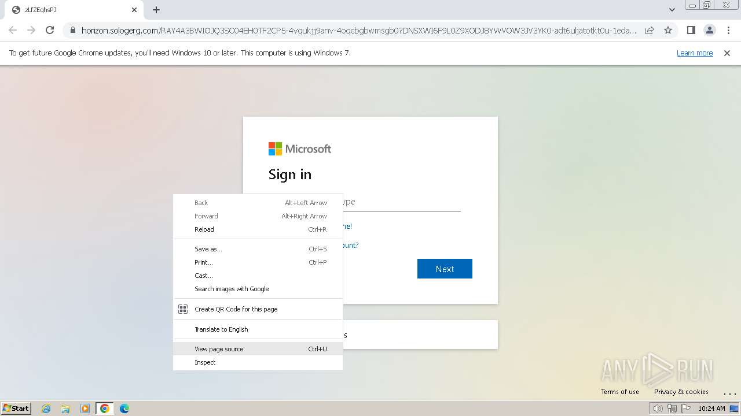This screenshot has width=741, height=416.
Task: Click the Learn more link
Action: click(695, 53)
